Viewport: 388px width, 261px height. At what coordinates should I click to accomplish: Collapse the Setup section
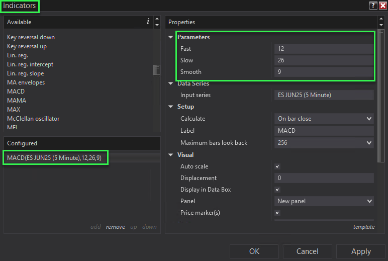click(x=170, y=107)
